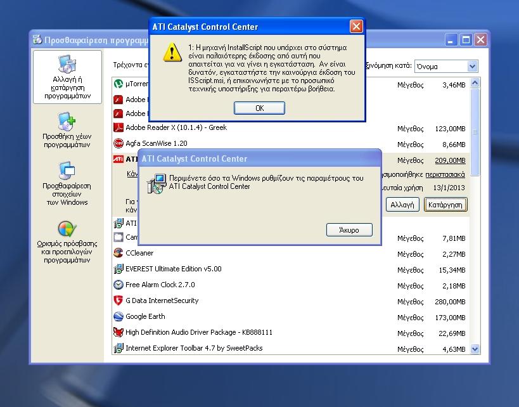Select Αλλαγή ή κατάργηση προγραμμάτων sidebar icon
This screenshot has width=519, height=407.
click(68, 77)
